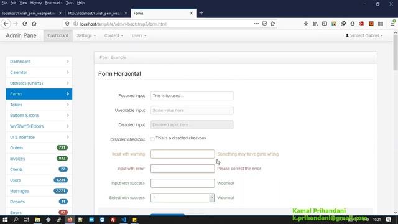The height and width of the screenshot is (224, 398).
Task: Open the Tools menu
Action: point(70,3)
